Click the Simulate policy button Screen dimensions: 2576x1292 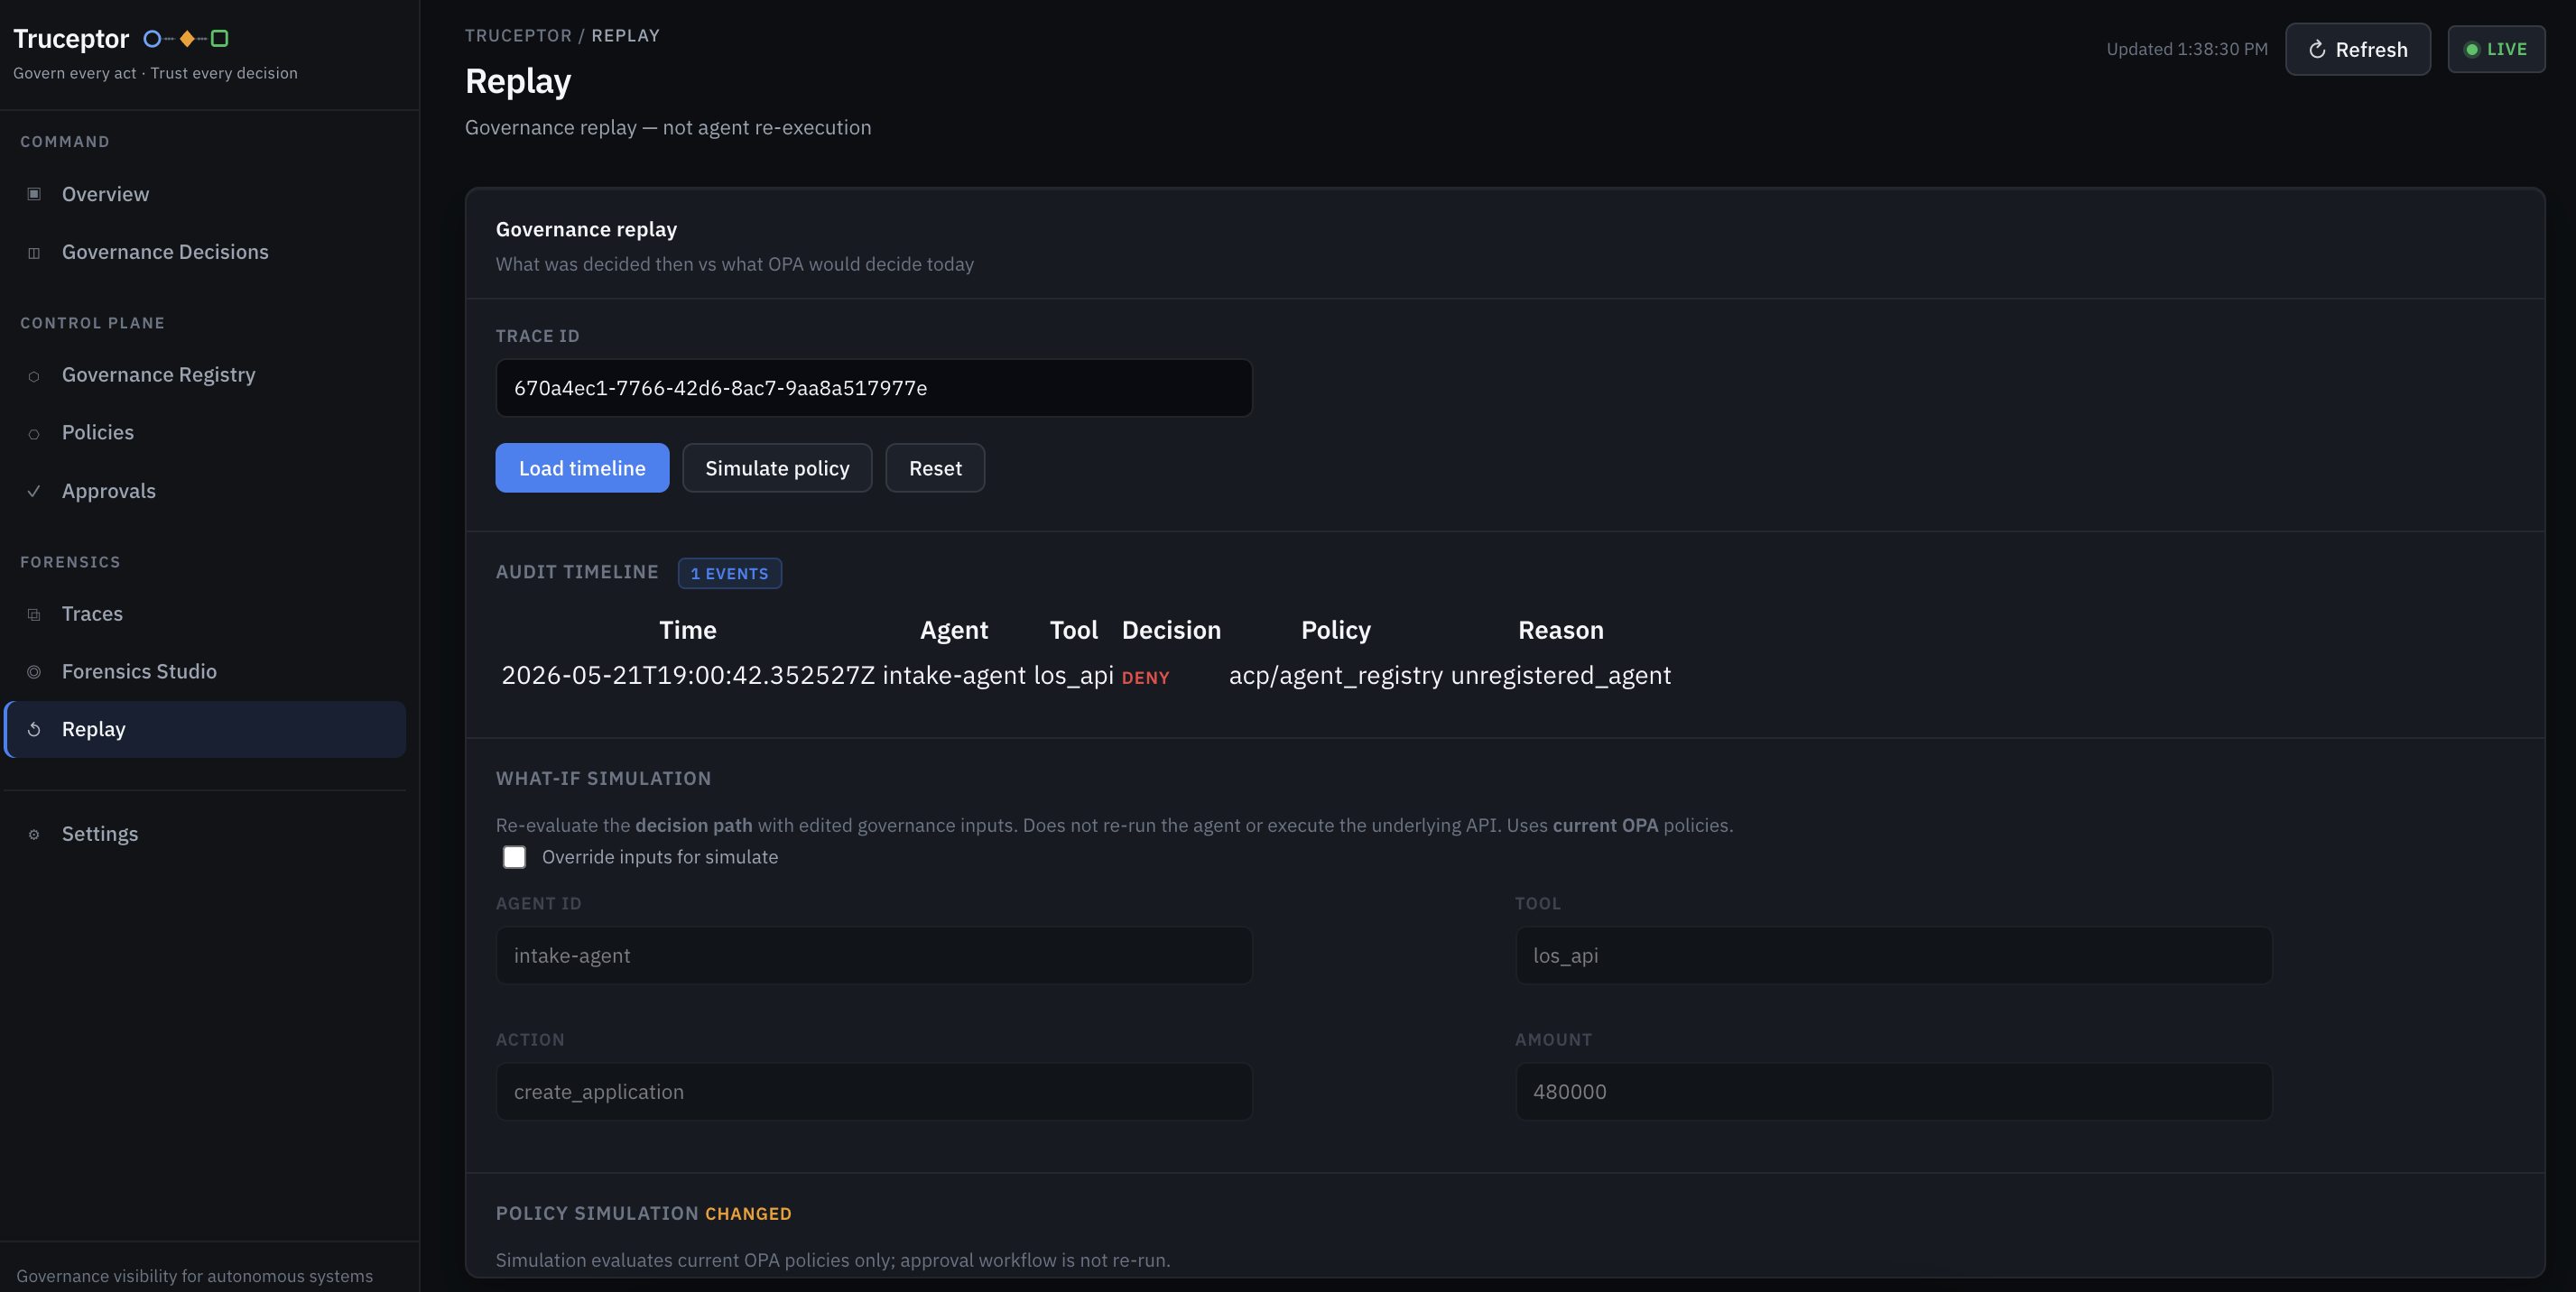coord(777,467)
